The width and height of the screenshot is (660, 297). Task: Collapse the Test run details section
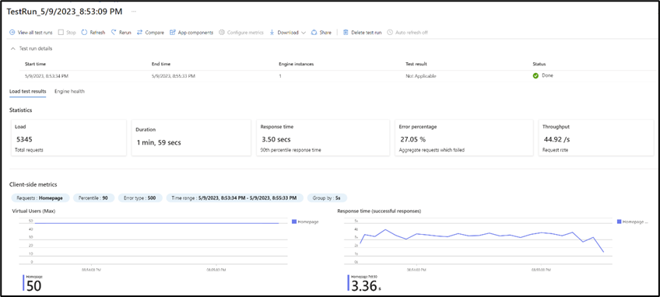12,48
